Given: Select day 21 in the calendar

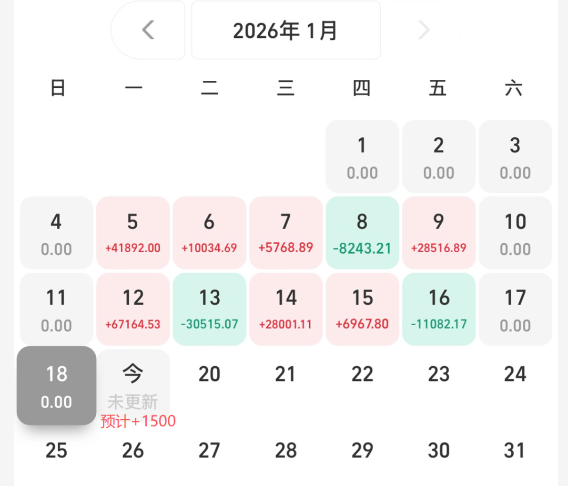Looking at the screenshot, I should coord(286,374).
